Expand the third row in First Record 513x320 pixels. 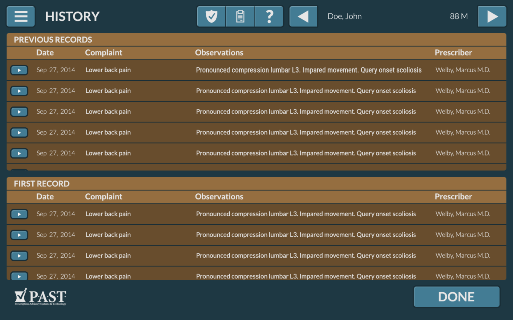pos(19,256)
